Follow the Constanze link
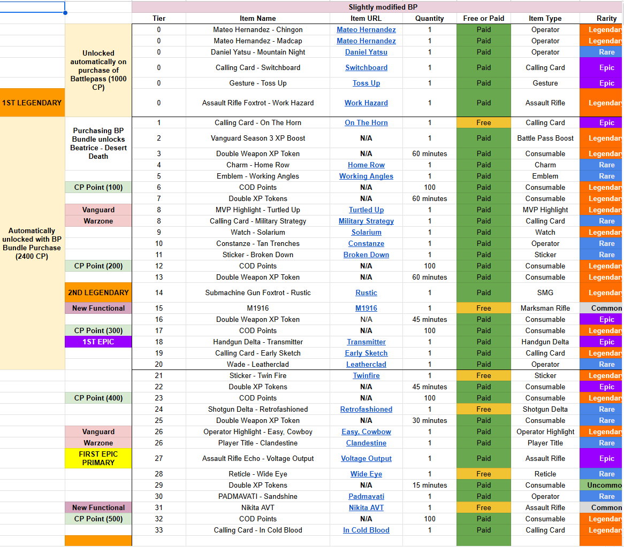This screenshot has height=547, width=624. click(x=366, y=244)
